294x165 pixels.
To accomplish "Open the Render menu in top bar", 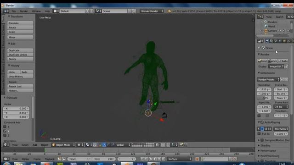I will (24, 11).
